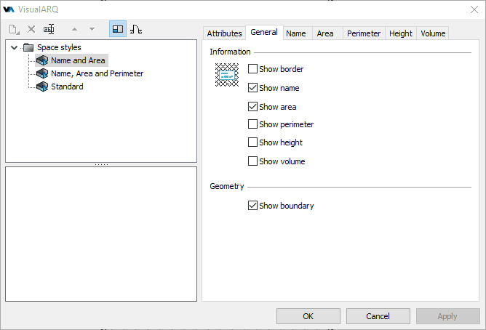486x330 pixels.
Task: Click the Show boundary label text
Action: (x=287, y=206)
